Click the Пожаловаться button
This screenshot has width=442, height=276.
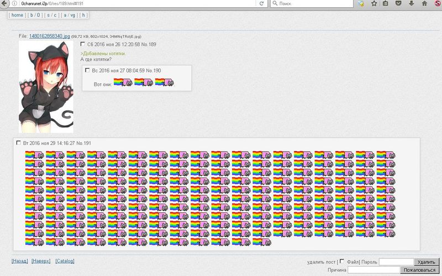(x=419, y=270)
